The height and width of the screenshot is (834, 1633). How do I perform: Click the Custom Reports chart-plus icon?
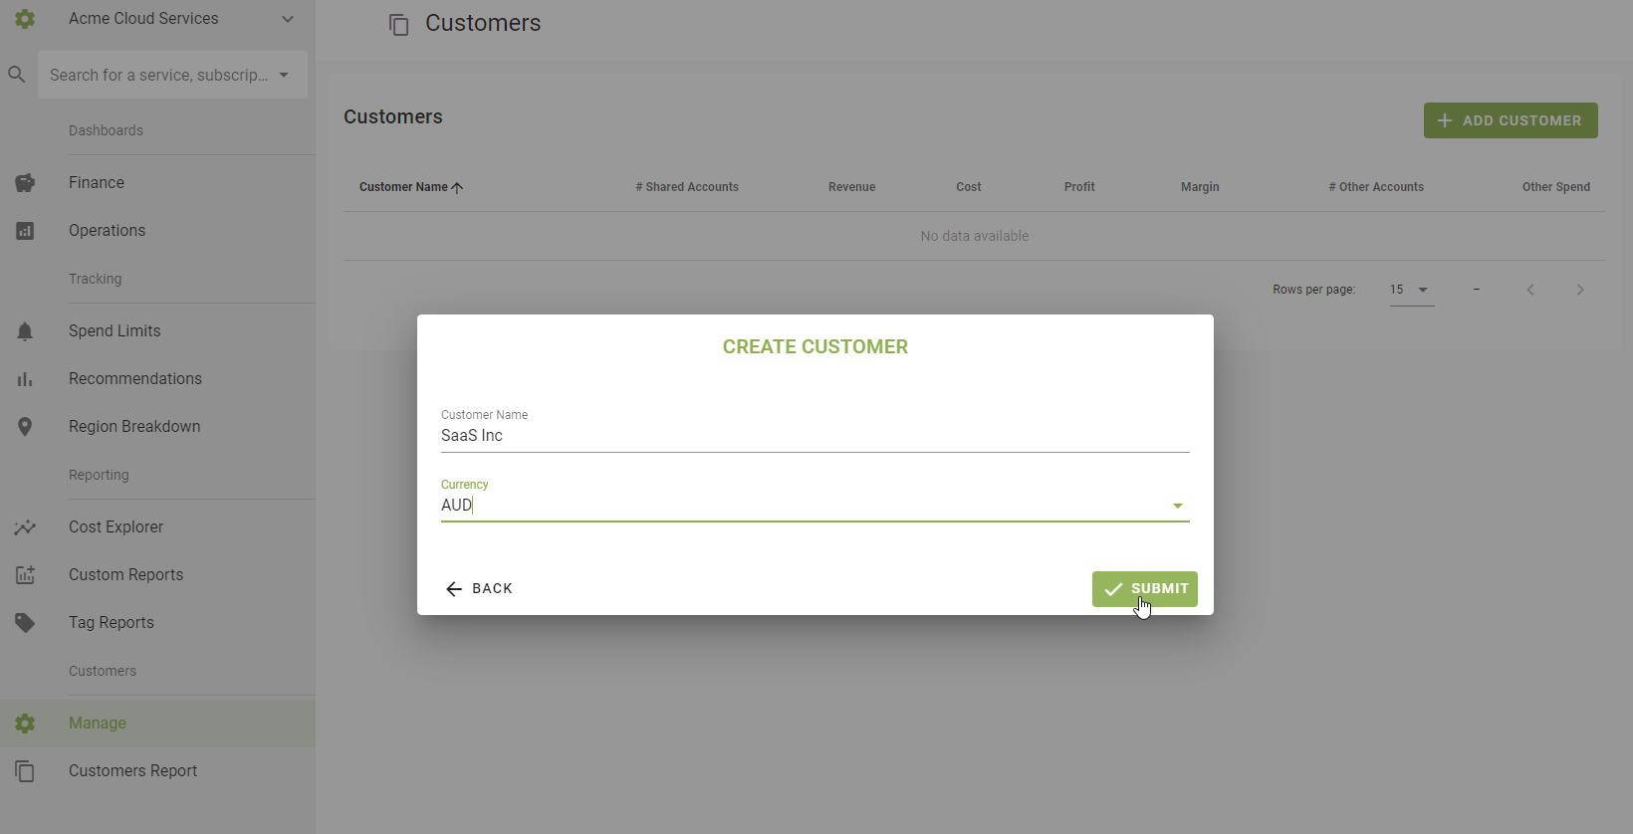click(25, 575)
